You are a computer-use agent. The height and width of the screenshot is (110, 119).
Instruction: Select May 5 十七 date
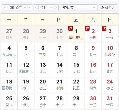pos(26,51)
